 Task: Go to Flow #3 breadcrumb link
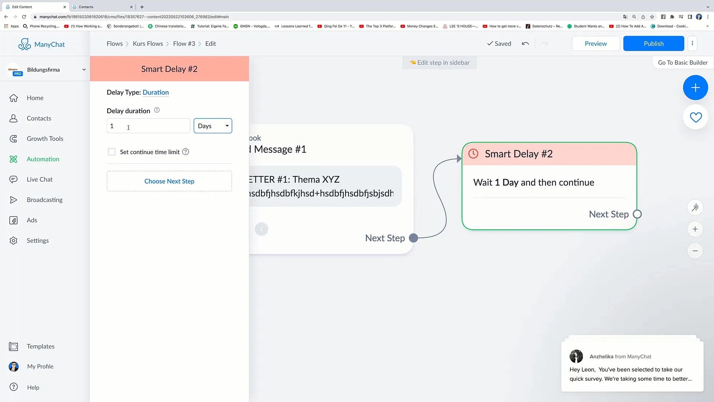[x=184, y=44]
